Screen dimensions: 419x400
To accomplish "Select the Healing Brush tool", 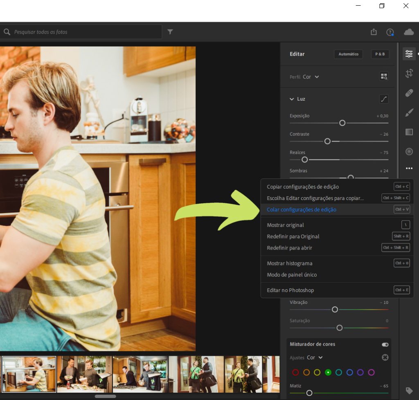I will point(409,93).
